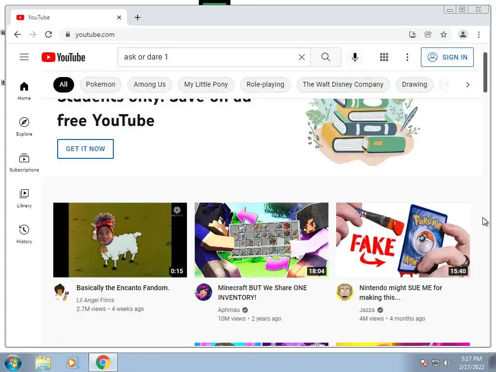Open Minecraft BUT We Share ONE INVENTORY title
This screenshot has height=372, width=496.
(263, 293)
